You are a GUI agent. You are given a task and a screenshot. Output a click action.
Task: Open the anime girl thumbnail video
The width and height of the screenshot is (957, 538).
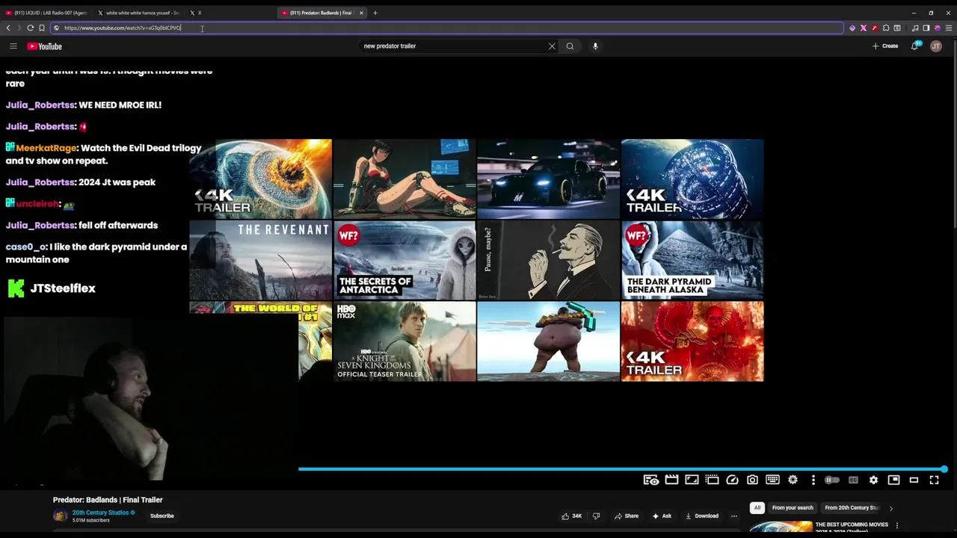click(404, 179)
